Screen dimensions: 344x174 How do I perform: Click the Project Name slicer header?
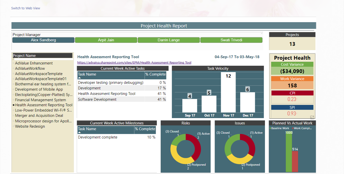43,56
